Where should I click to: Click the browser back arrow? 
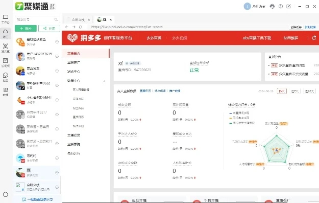click(67, 27)
